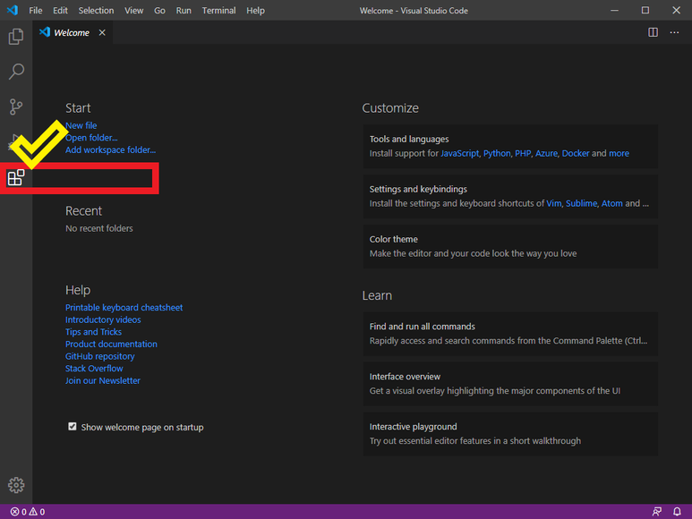The image size is (692, 519).
Task: Uncheck Show welcome page on startup
Action: point(72,427)
